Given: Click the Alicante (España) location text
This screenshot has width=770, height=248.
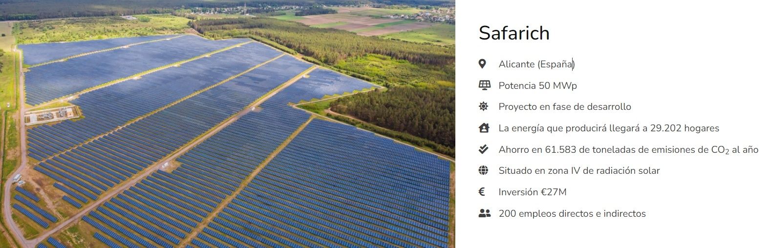Looking at the screenshot, I should [536, 64].
